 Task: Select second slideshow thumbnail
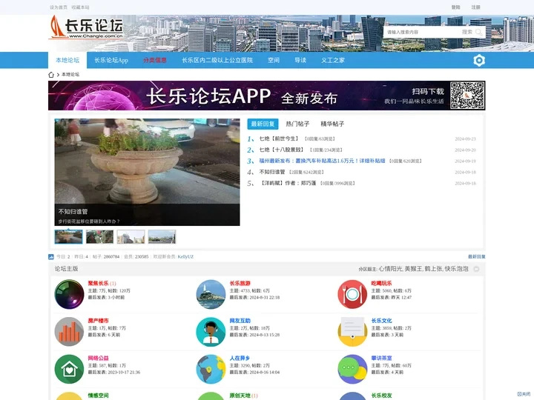[99, 237]
